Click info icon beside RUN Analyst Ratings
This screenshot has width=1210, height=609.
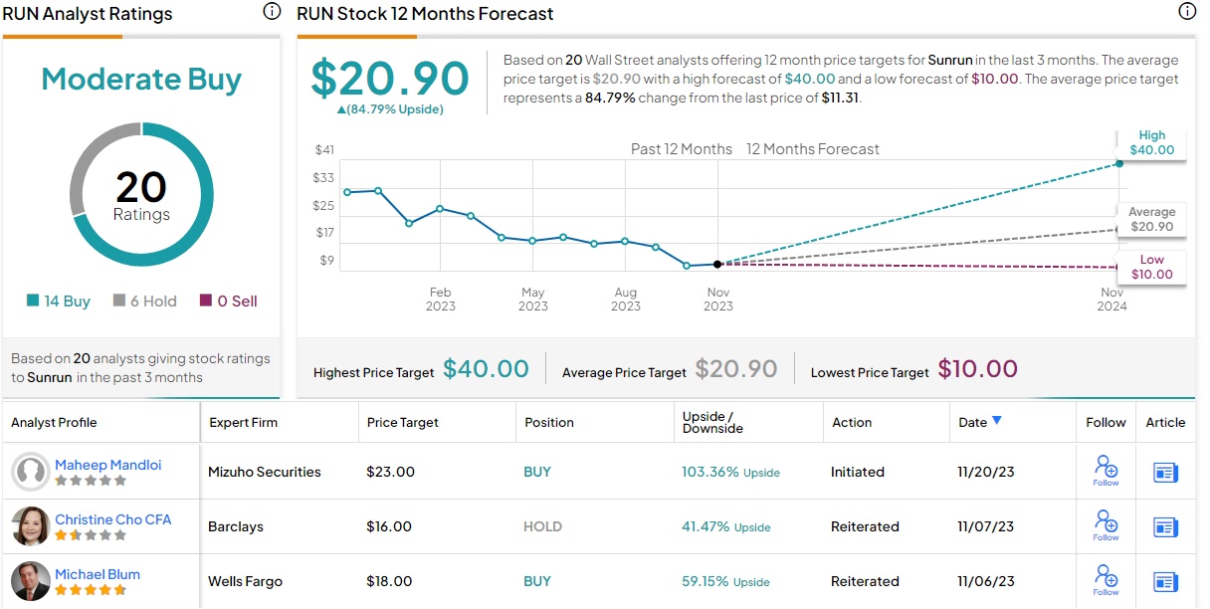coord(272,12)
